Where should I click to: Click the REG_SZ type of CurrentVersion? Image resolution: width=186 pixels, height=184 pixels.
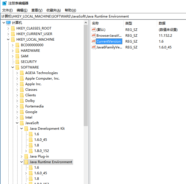(x=131, y=41)
